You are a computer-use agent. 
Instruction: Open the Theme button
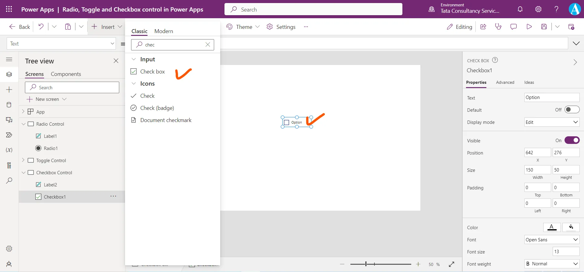(243, 27)
